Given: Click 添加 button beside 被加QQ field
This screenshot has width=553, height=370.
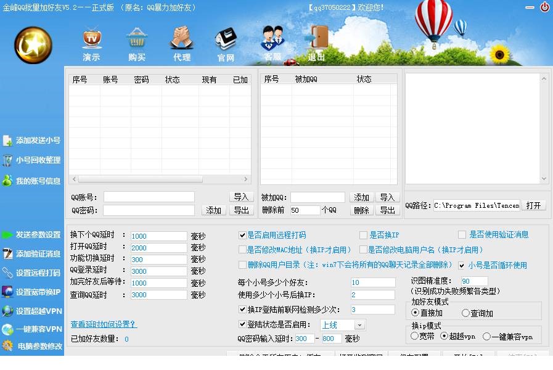Looking at the screenshot, I should pos(361,197).
